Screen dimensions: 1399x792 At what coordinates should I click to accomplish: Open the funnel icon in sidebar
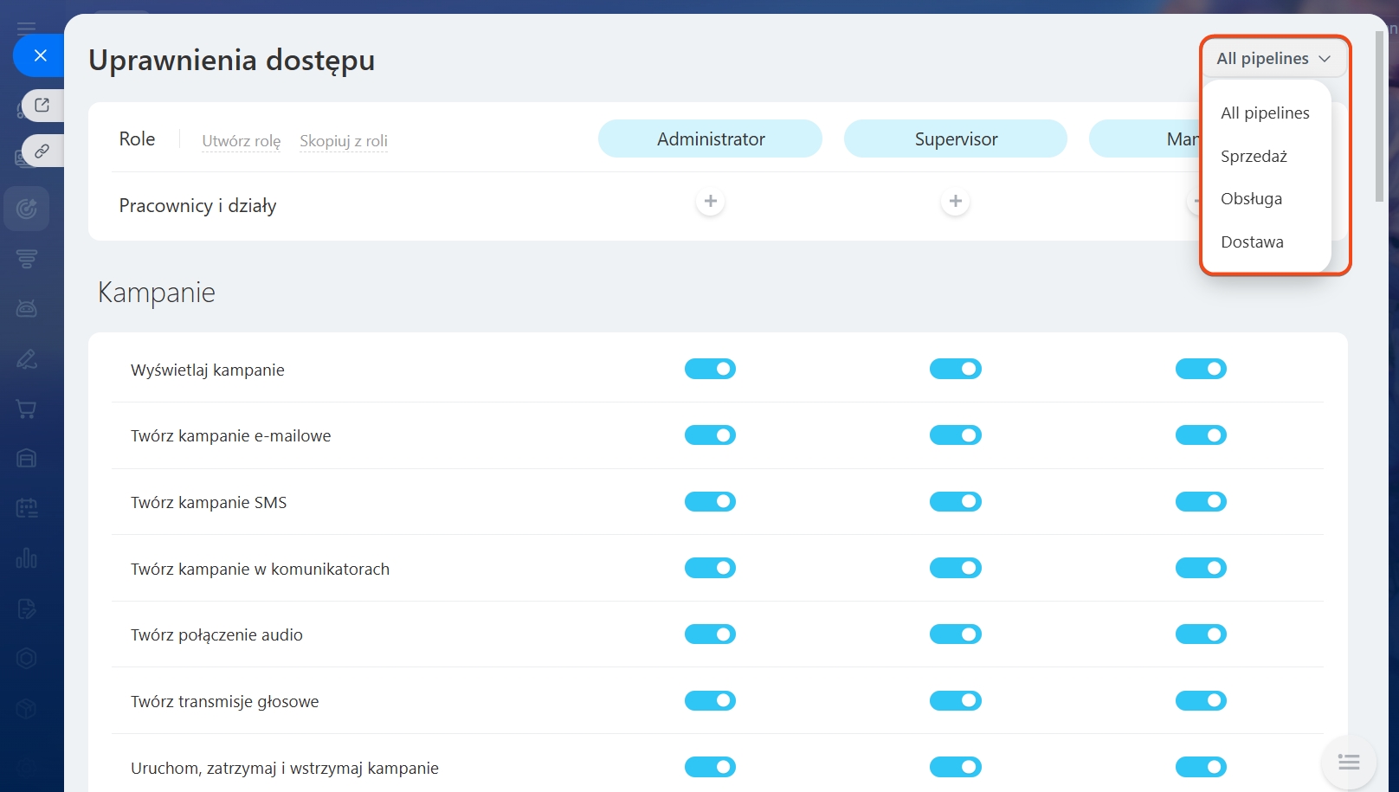click(x=27, y=259)
